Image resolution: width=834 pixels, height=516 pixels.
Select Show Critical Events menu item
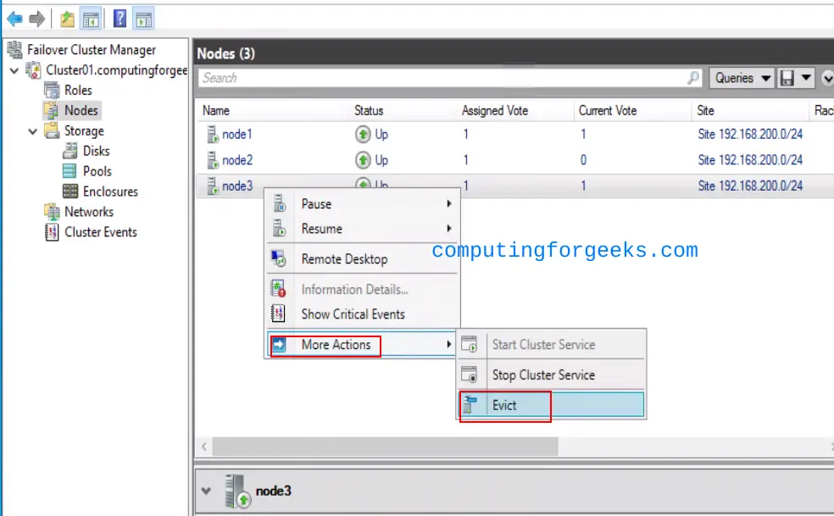[362, 314]
